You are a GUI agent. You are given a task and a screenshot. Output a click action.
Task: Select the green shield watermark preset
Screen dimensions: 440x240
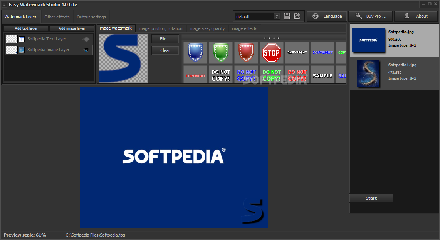point(221,53)
